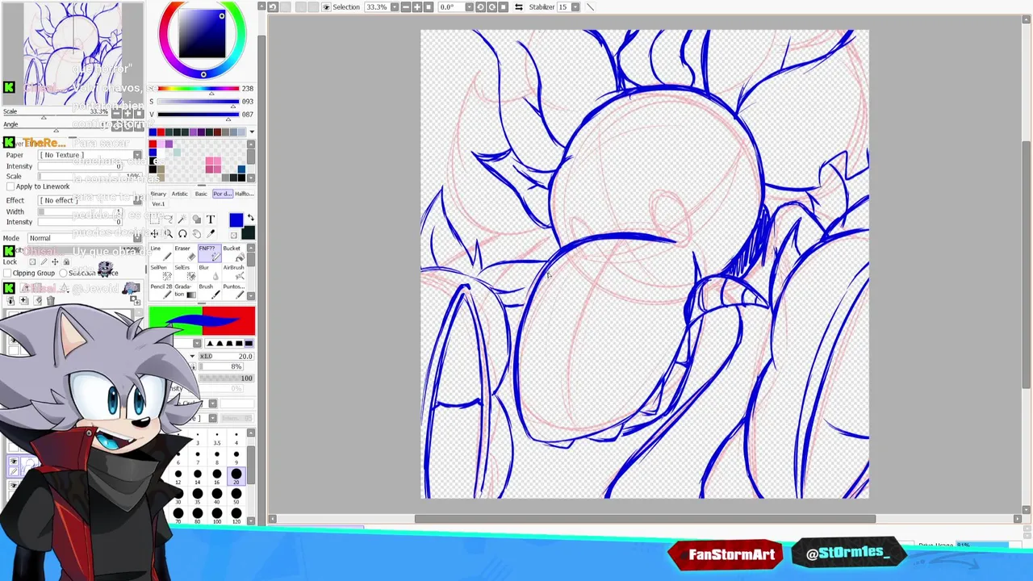Pick the SelPen tool
1033x581 pixels.
161,272
